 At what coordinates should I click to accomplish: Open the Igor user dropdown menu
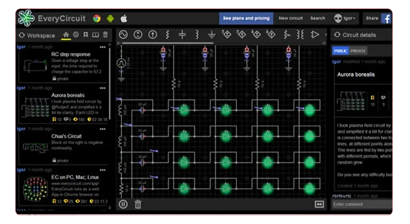345,18
